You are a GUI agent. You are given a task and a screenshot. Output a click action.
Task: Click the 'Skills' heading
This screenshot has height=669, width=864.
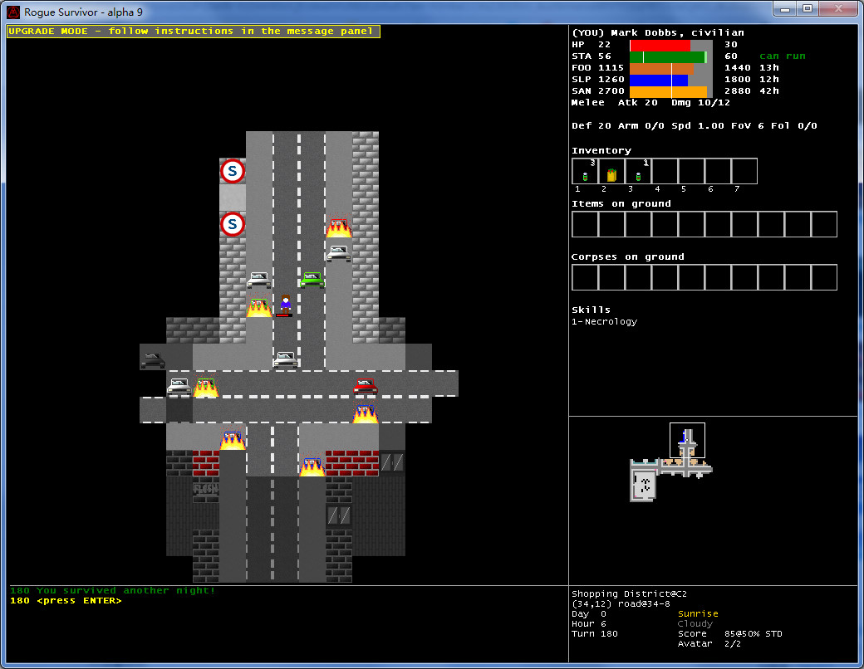[x=591, y=310]
